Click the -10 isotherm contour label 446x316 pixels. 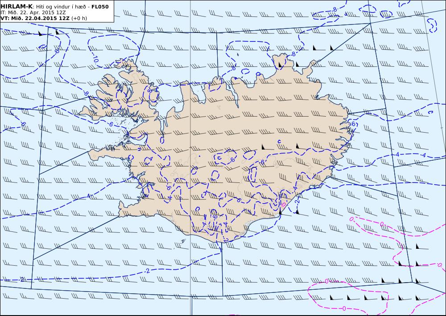pyautogui.click(x=95, y=59)
